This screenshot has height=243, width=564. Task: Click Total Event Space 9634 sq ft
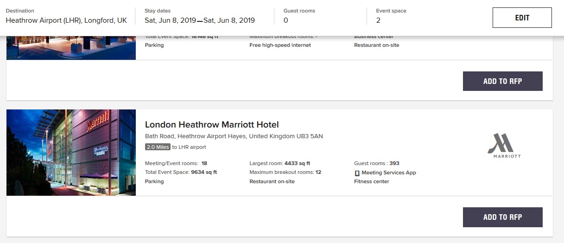tap(181, 172)
